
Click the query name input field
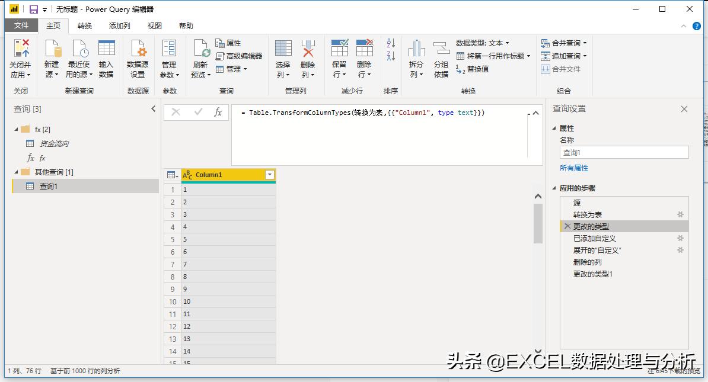click(x=624, y=152)
